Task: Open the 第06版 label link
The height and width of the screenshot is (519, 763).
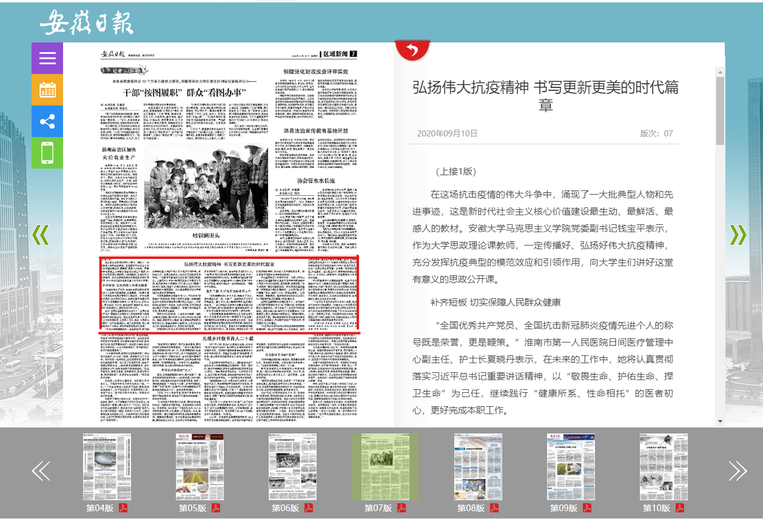Action: point(285,508)
